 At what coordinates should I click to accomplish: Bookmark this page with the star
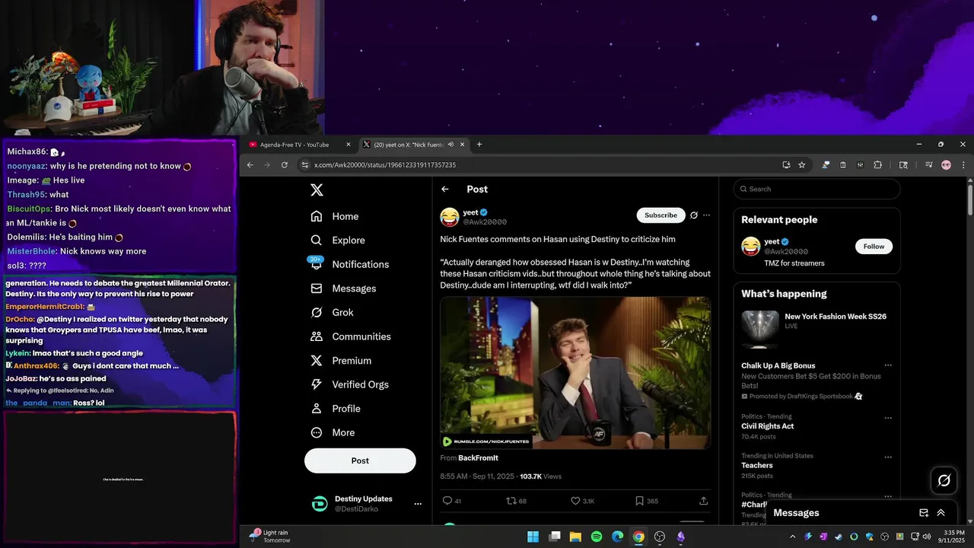[801, 165]
